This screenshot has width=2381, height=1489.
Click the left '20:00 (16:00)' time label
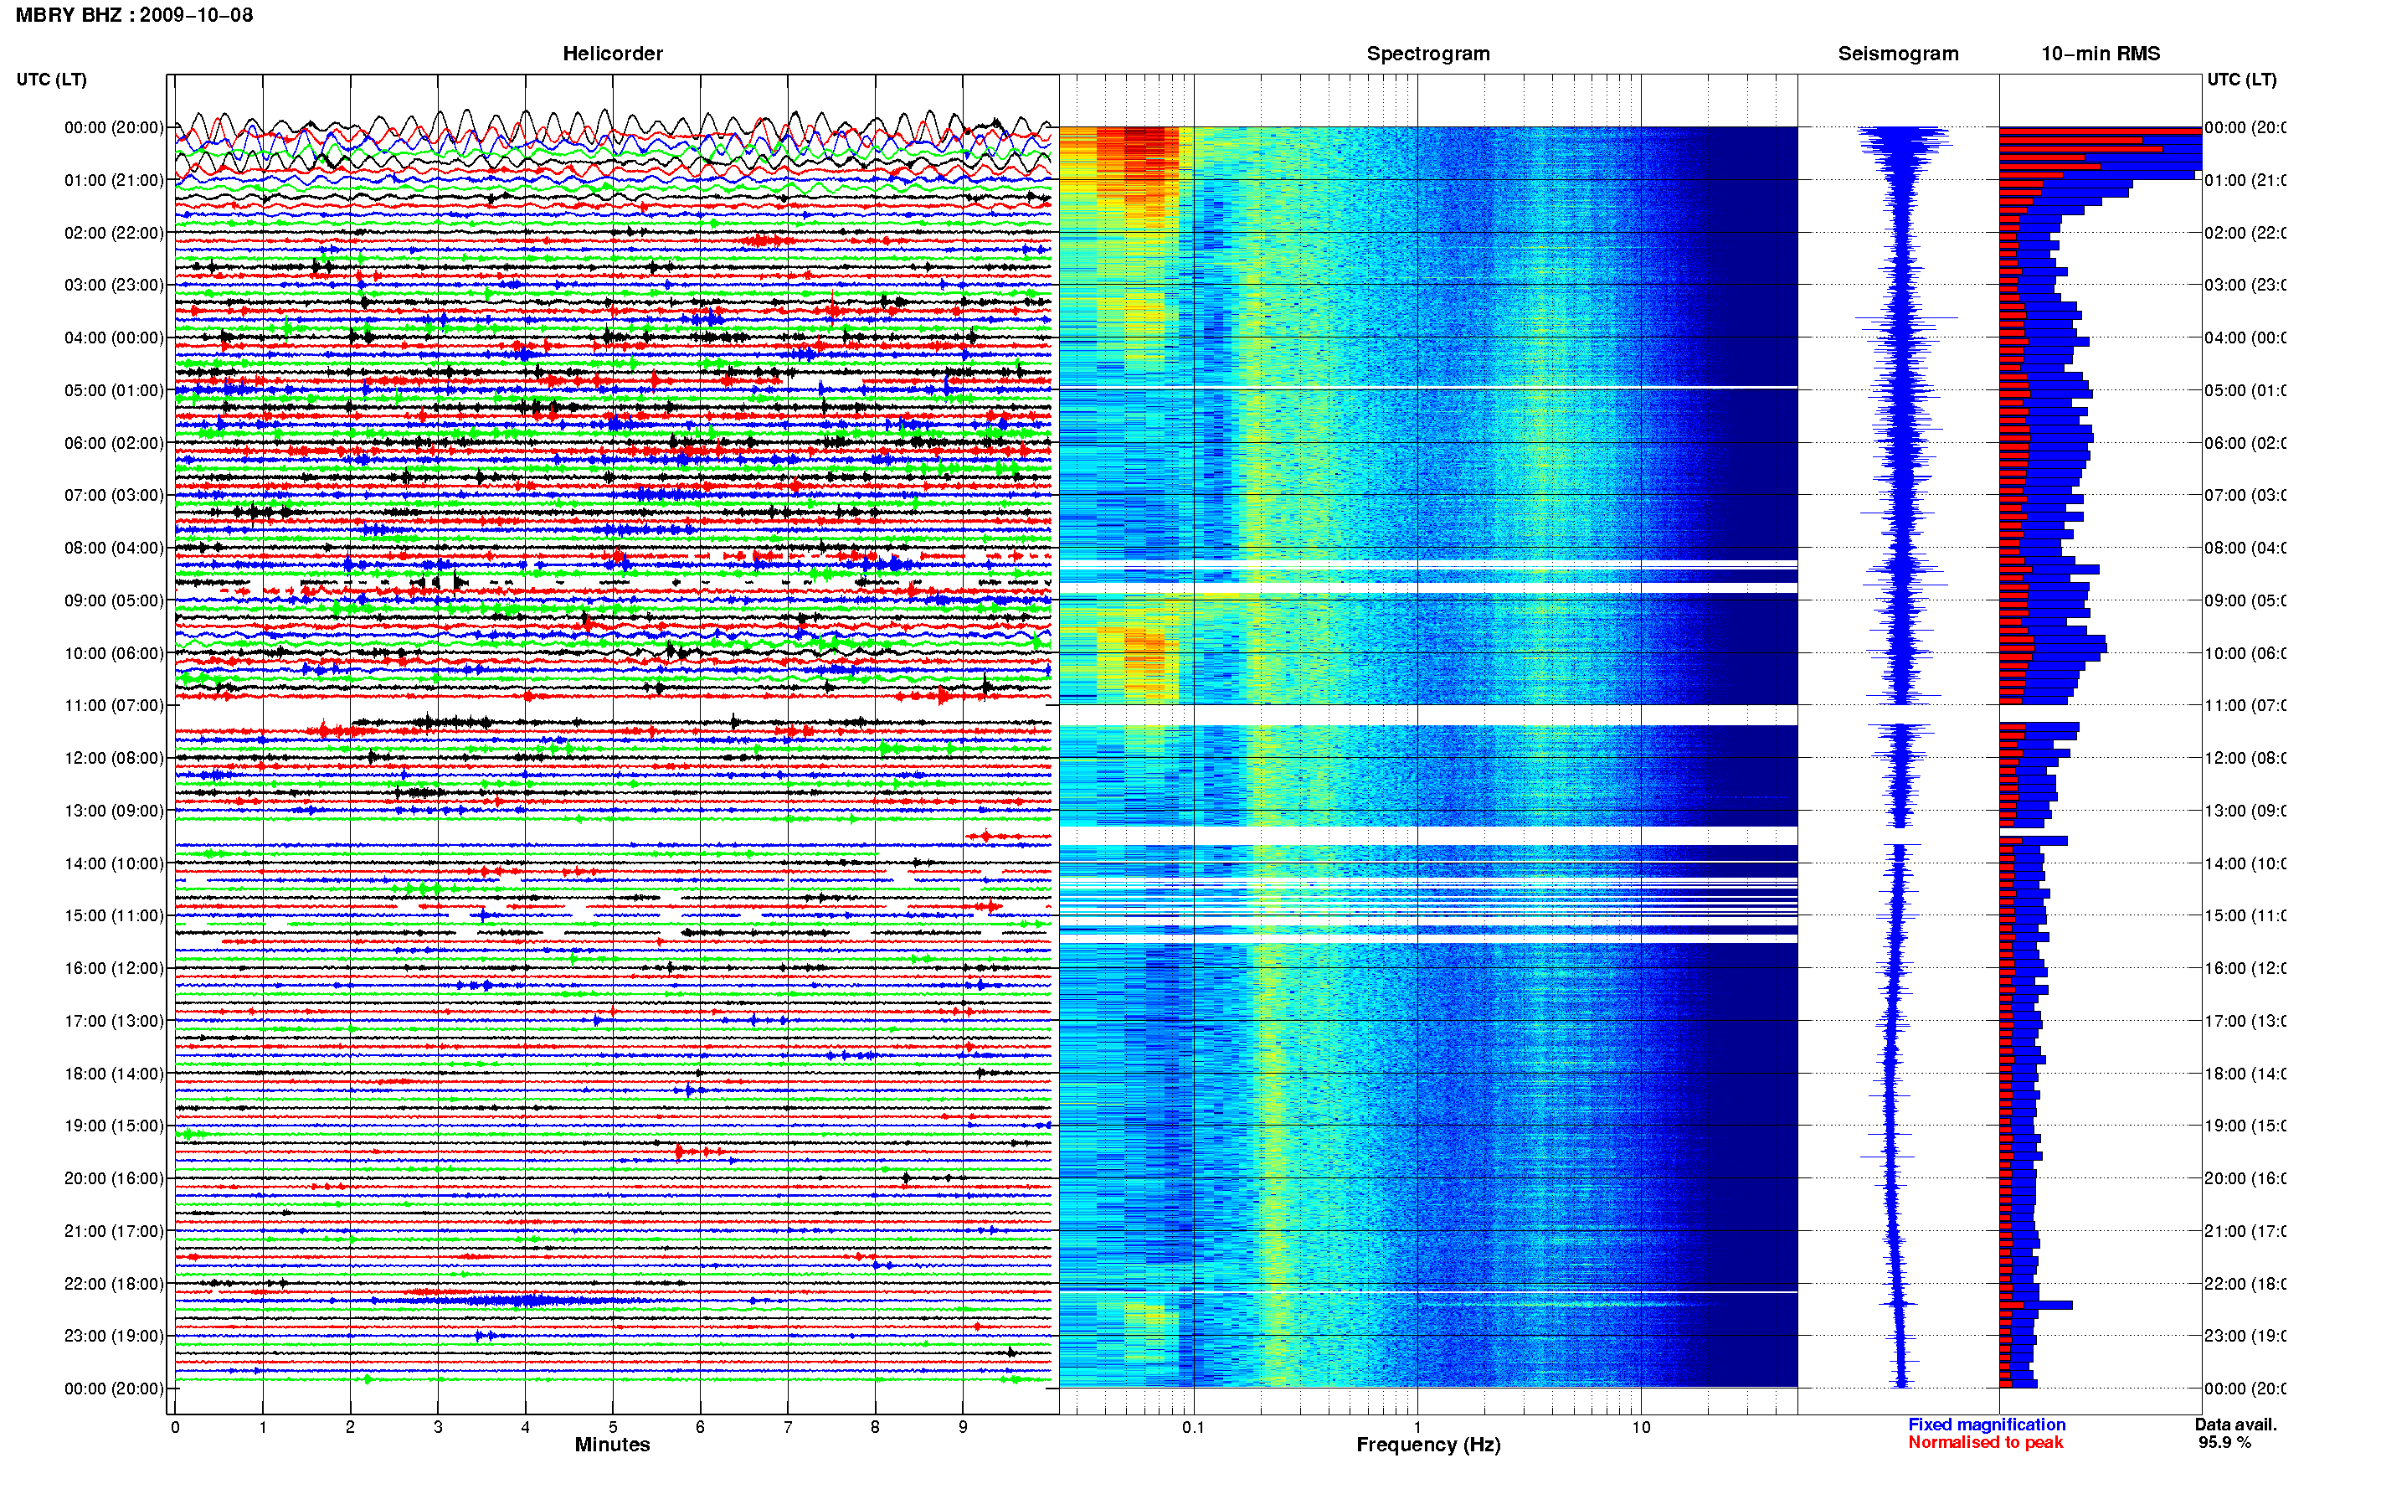pyautogui.click(x=114, y=1177)
